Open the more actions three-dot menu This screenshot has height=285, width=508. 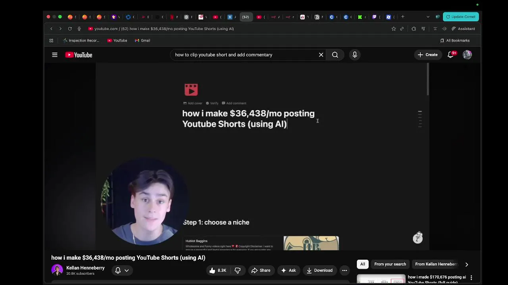point(344,270)
